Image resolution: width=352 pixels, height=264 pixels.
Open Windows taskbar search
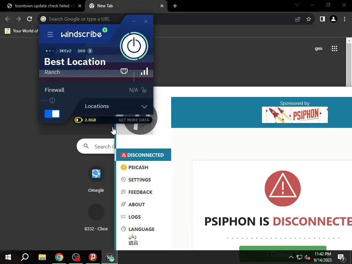click(x=25, y=257)
